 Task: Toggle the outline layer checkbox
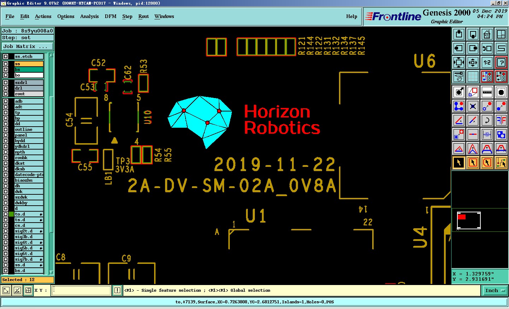(6, 129)
